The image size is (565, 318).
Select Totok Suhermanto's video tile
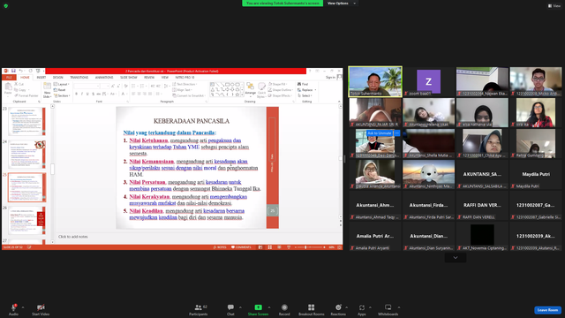[x=375, y=81]
